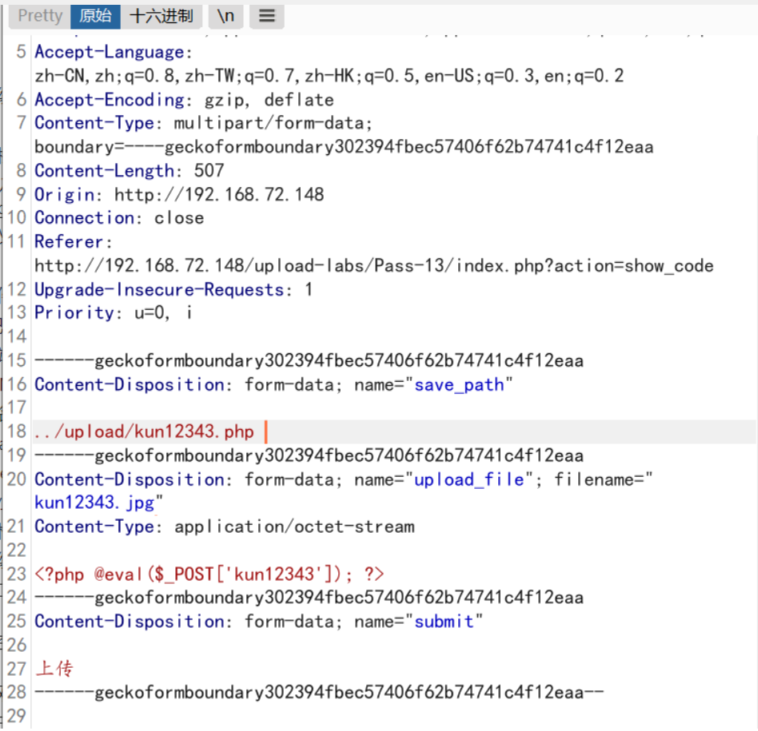Image resolution: width=758 pixels, height=731 pixels.
Task: Click the filename kun12343.jpg
Action: tap(94, 503)
